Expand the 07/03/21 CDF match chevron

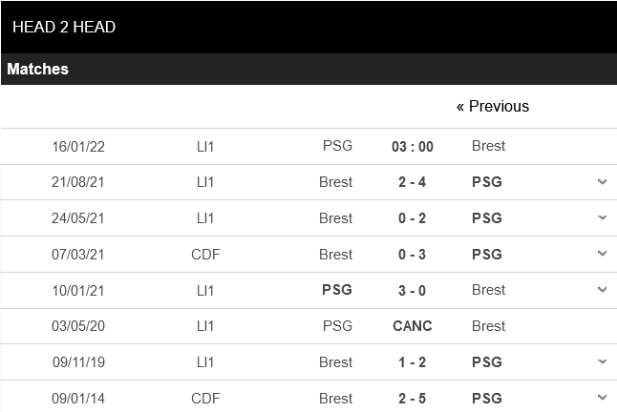point(602,254)
